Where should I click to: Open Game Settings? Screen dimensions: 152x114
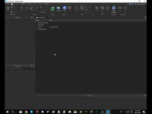(114, 9)
